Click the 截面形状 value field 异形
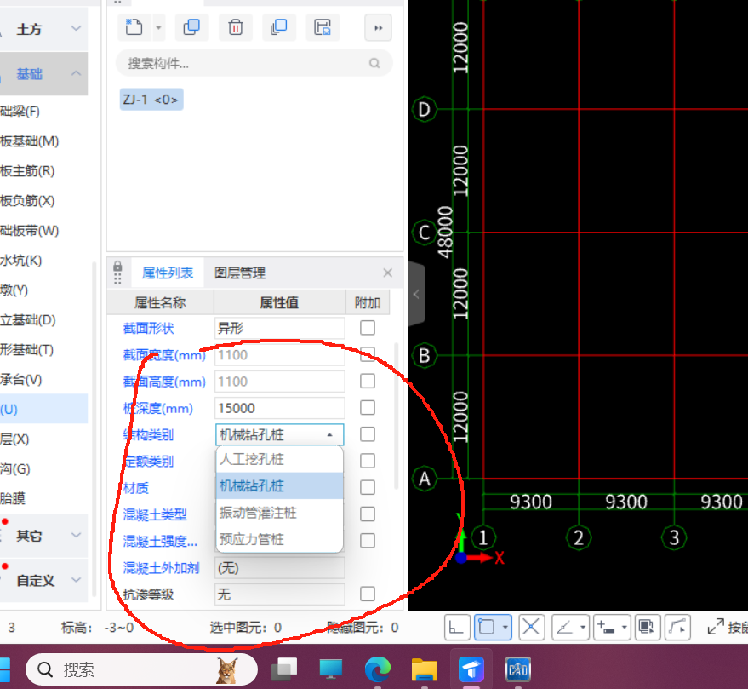This screenshot has height=689, width=748. [280, 328]
